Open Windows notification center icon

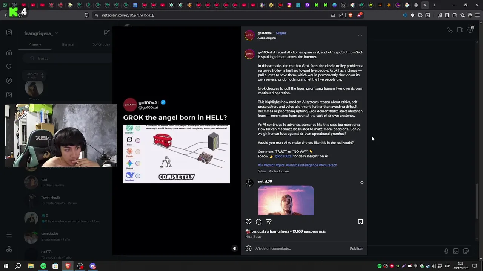pyautogui.click(x=475, y=266)
